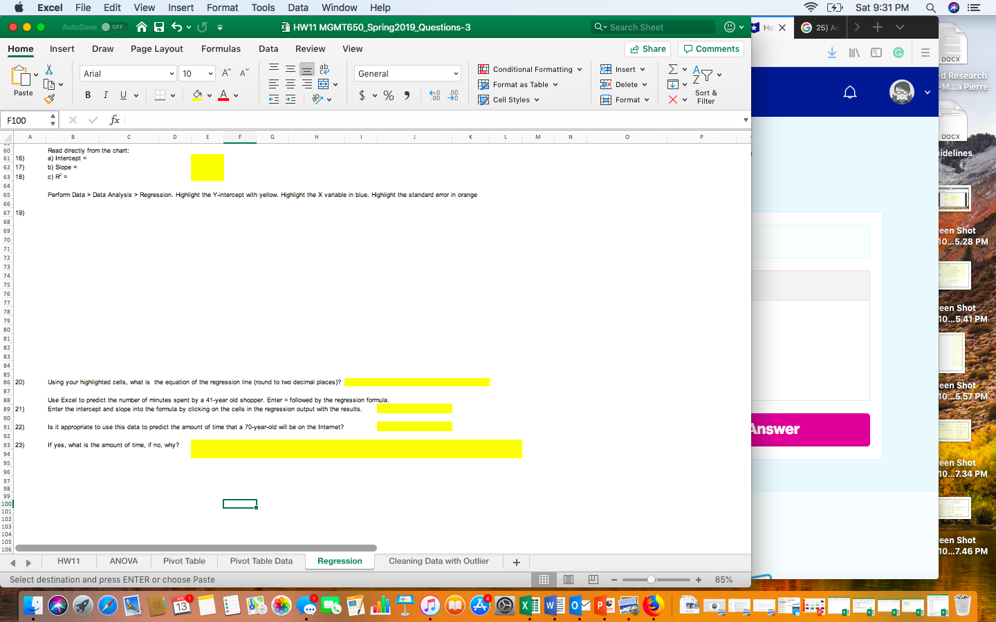Viewport: 996px width, 622px height.
Task: Click the Wrap Text icon
Action: (323, 68)
